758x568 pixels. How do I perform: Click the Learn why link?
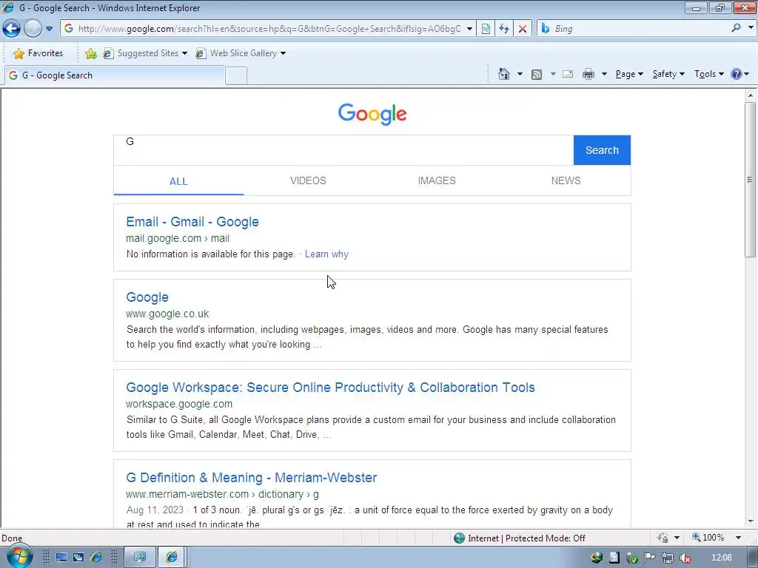326,254
